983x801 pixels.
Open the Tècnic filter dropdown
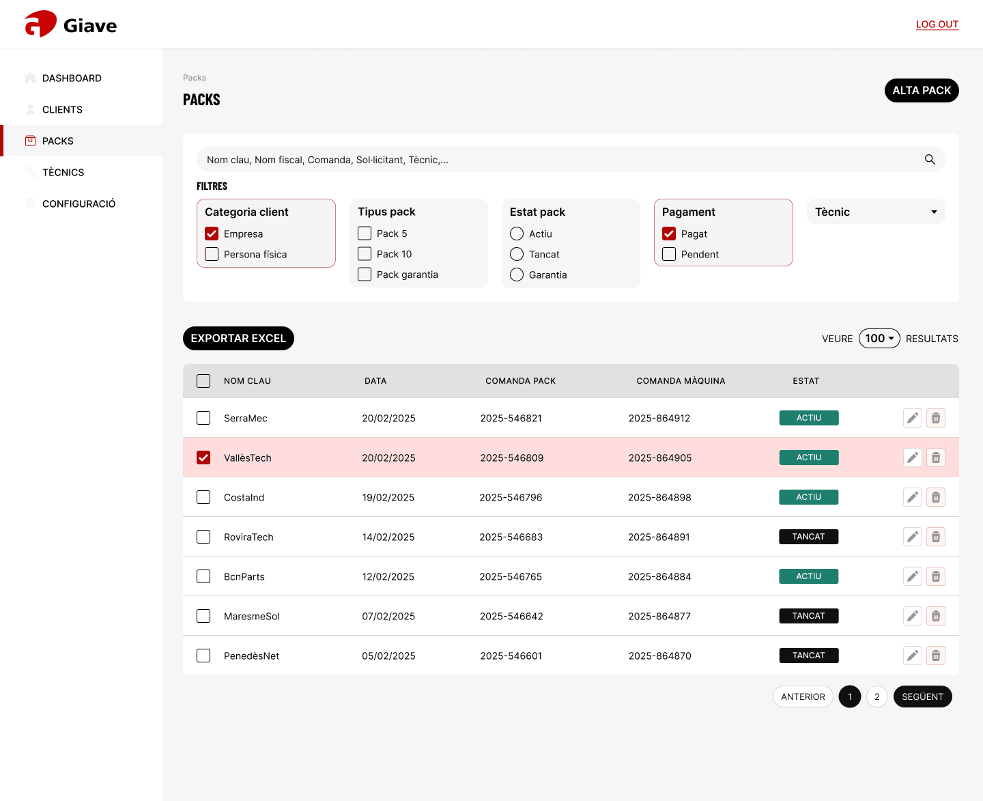(x=876, y=212)
